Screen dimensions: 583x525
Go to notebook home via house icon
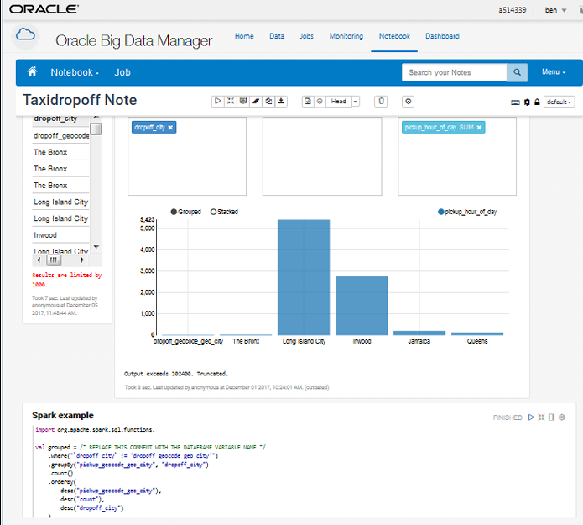pyautogui.click(x=33, y=71)
